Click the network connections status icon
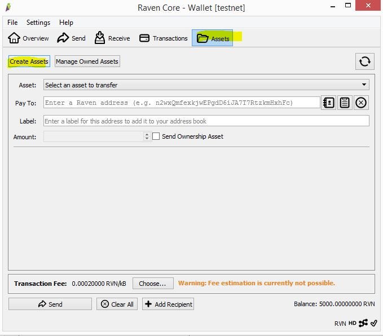The height and width of the screenshot is (336, 383). click(x=363, y=323)
